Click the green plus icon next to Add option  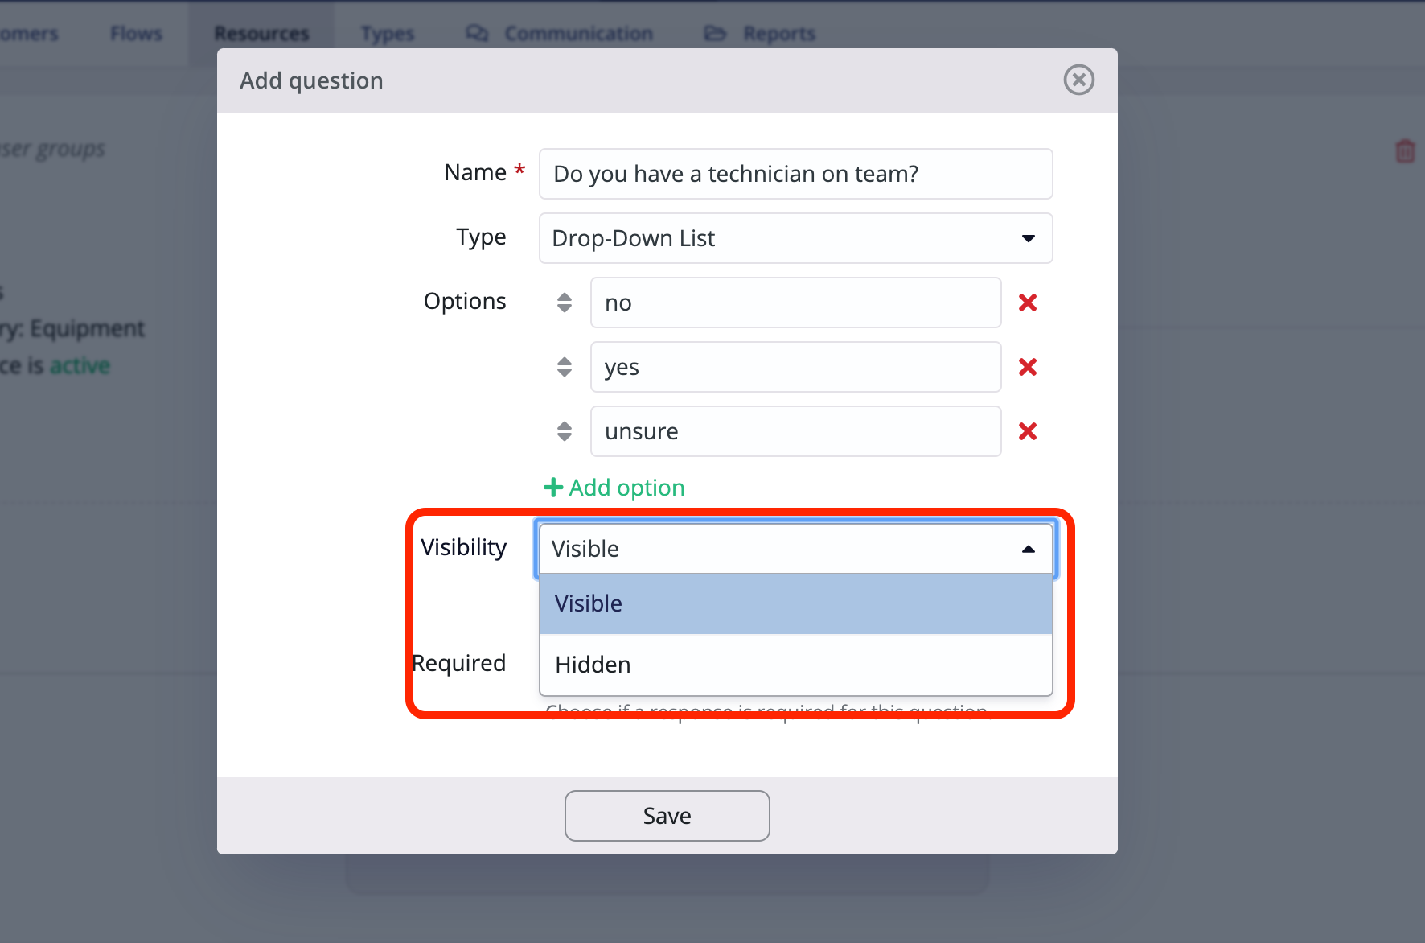tap(552, 487)
